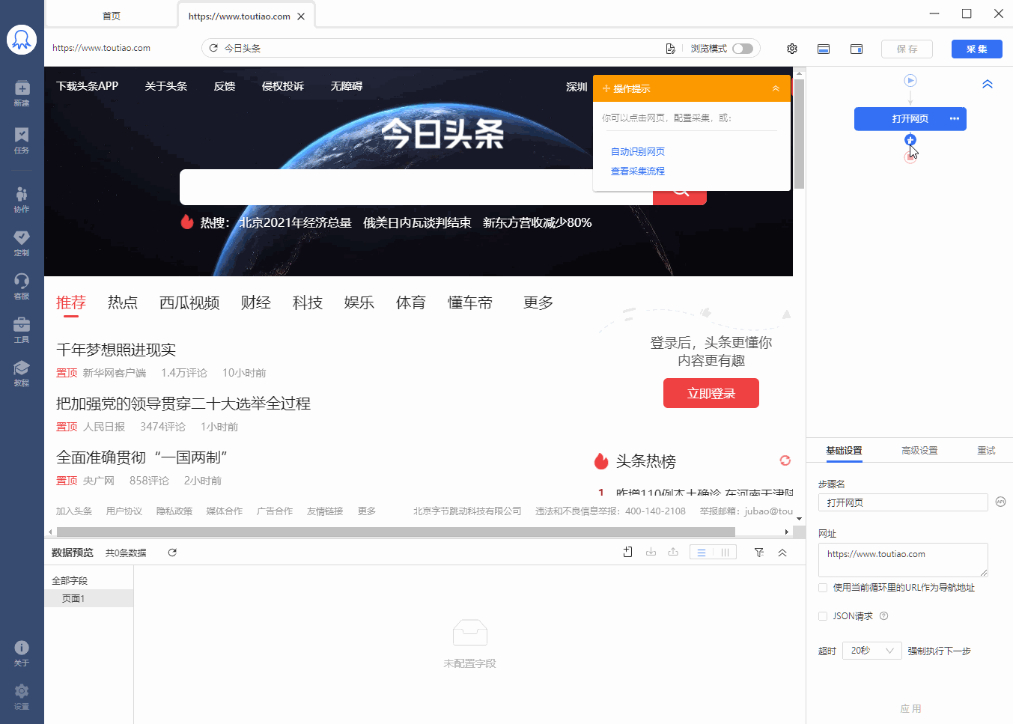Switch data preview to column view
The height and width of the screenshot is (724, 1013).
click(725, 553)
